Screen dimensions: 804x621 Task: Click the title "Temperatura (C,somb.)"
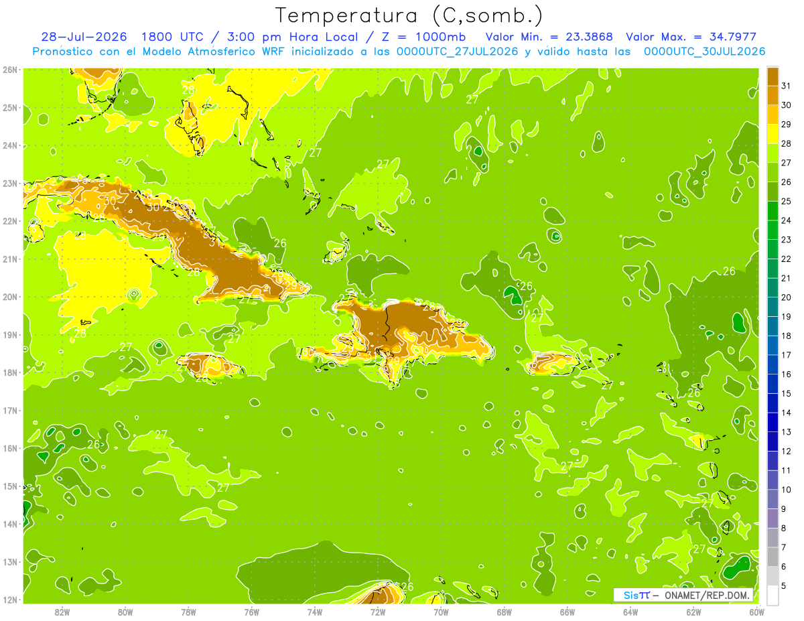tap(409, 15)
